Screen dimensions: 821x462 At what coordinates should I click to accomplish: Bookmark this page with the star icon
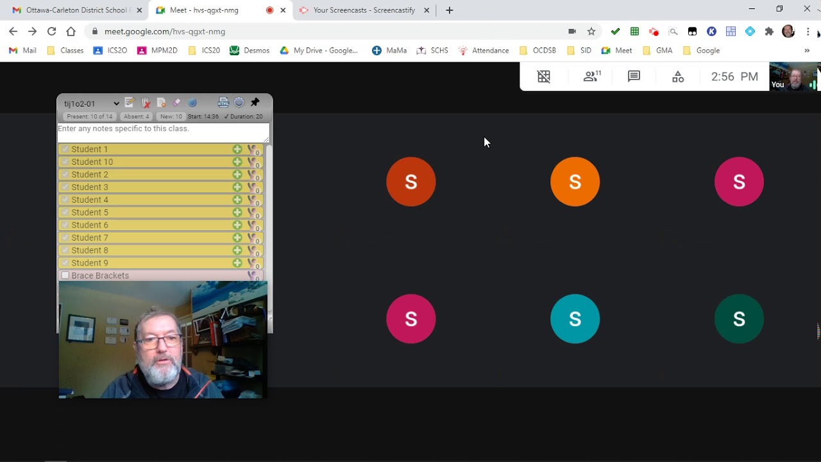coord(591,31)
